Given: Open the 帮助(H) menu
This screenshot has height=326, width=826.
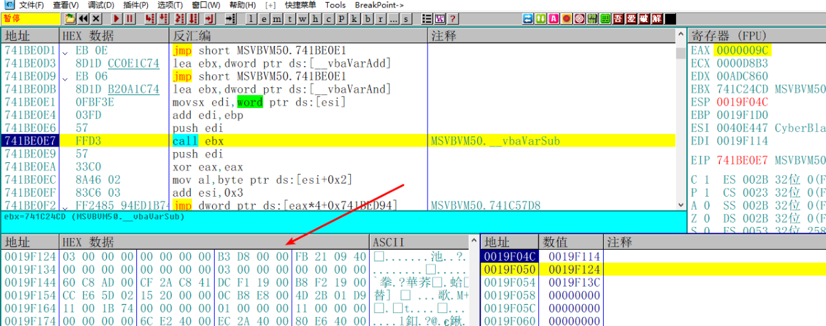Looking at the screenshot, I should [242, 5].
